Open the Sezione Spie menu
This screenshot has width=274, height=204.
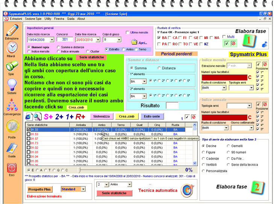(33, 18)
